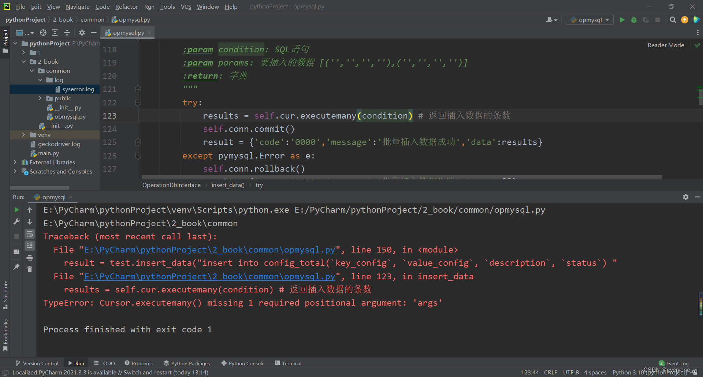The height and width of the screenshot is (377, 703).
Task: Expand folder named 1
Action: (23, 52)
